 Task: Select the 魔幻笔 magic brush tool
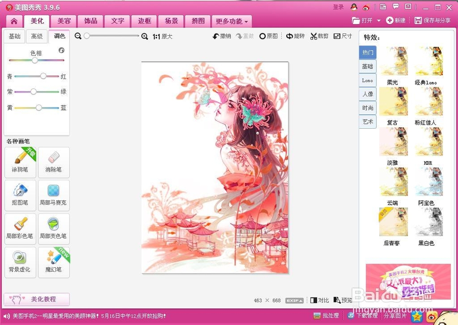pos(54,262)
